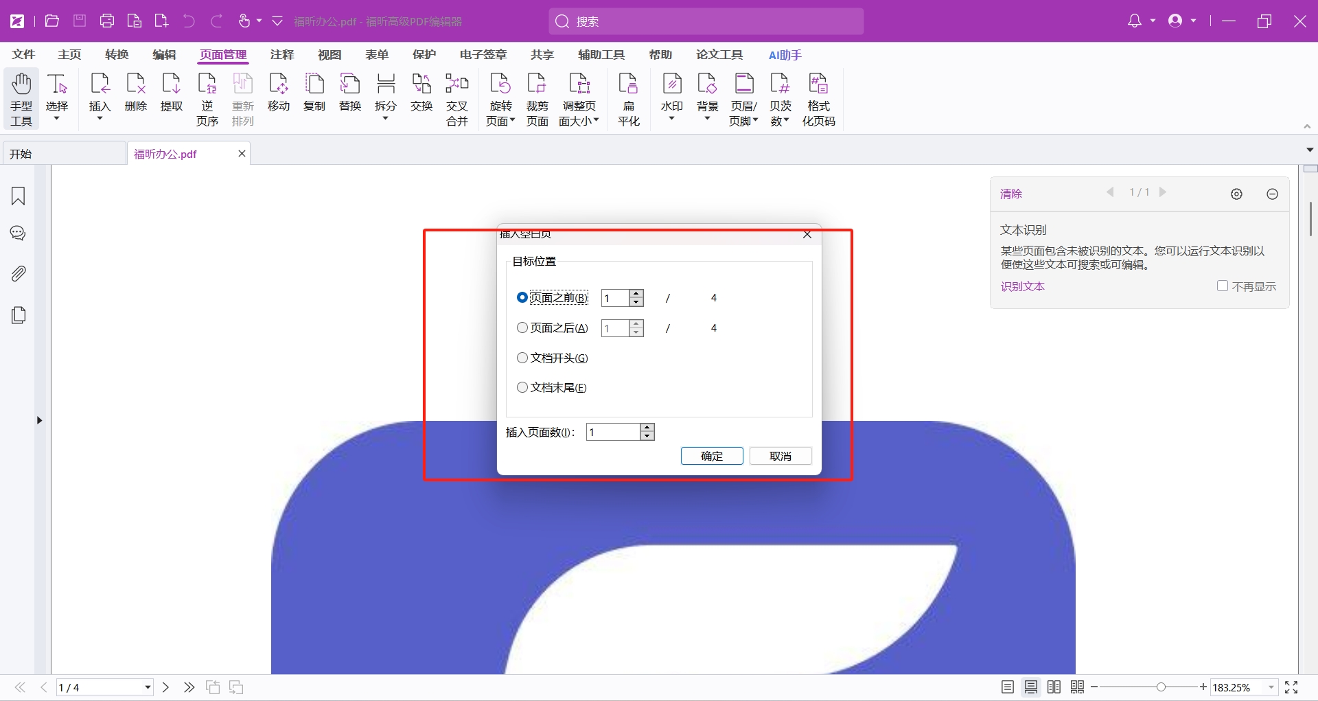Image resolution: width=1318 pixels, height=701 pixels.
Task: Select the Hand tool (手型工具)
Action: (x=21, y=100)
